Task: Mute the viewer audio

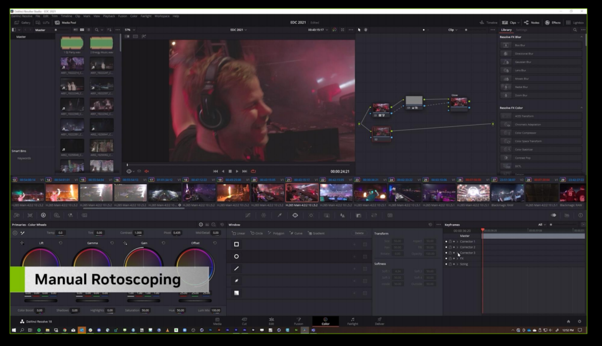Action: 147,171
